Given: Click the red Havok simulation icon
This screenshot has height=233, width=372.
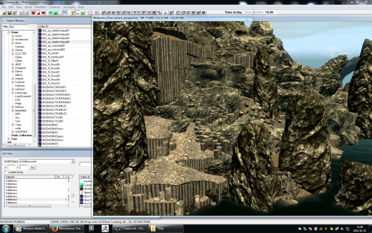Looking at the screenshot, I should pos(97,12).
